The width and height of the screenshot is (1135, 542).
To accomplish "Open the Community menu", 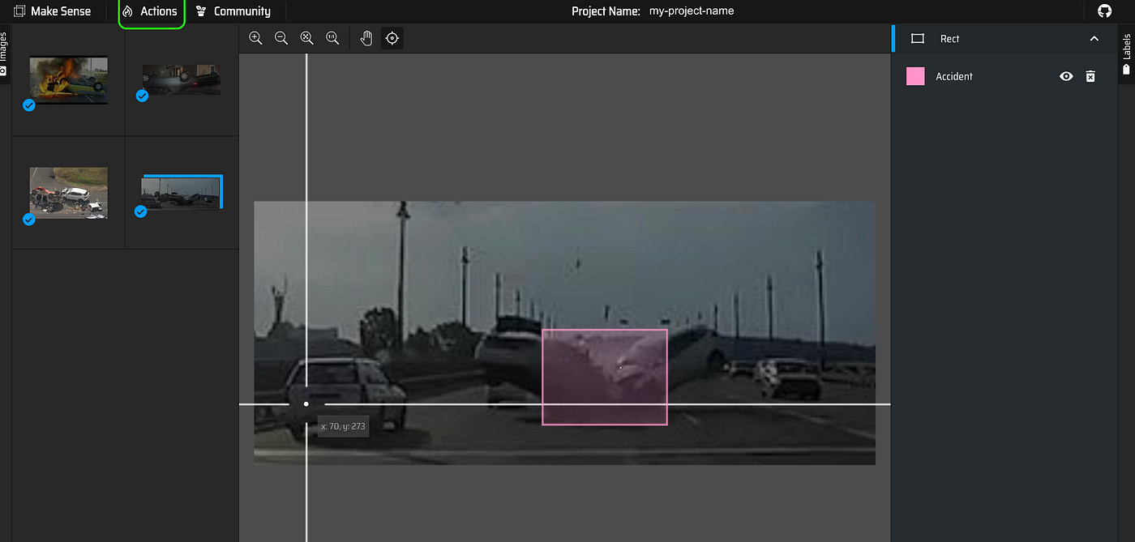I will pyautogui.click(x=233, y=11).
